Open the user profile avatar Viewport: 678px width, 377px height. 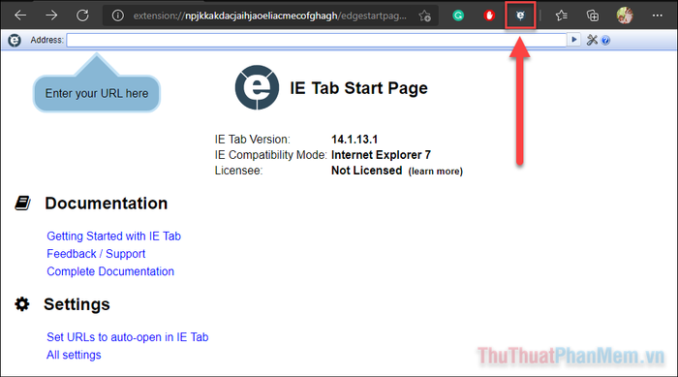625,16
